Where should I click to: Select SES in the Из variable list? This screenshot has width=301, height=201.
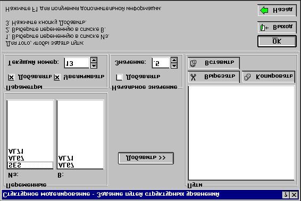coord(30,165)
